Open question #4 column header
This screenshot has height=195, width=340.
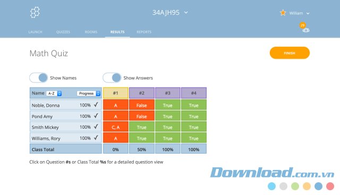(x=193, y=93)
